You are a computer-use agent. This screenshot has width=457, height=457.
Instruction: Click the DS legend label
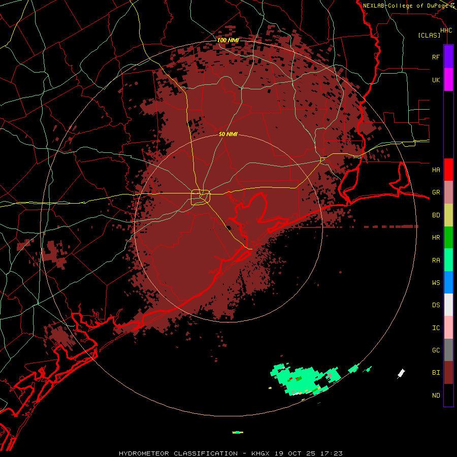tap(436, 305)
